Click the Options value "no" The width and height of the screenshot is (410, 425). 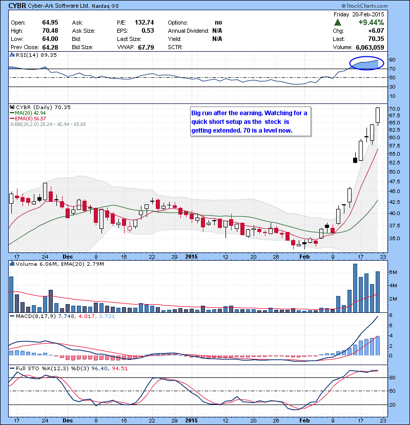[218, 23]
